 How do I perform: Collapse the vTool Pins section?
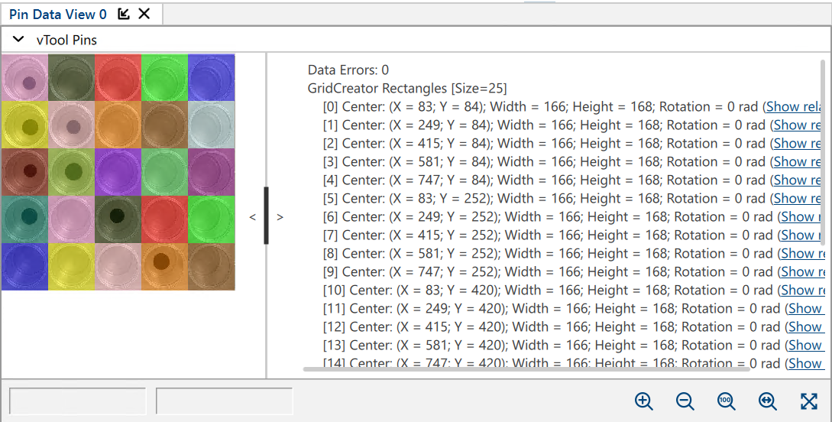pos(18,40)
